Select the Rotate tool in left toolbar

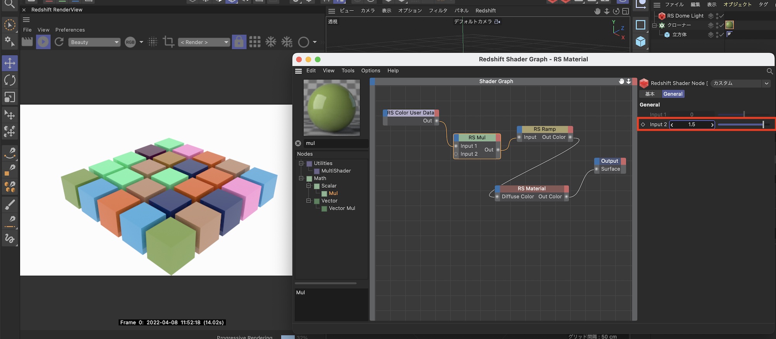point(10,80)
